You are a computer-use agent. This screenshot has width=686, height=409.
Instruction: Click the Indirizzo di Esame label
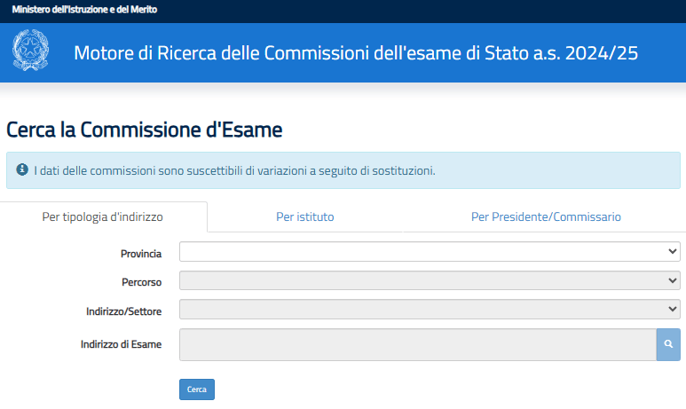pyautogui.click(x=121, y=345)
